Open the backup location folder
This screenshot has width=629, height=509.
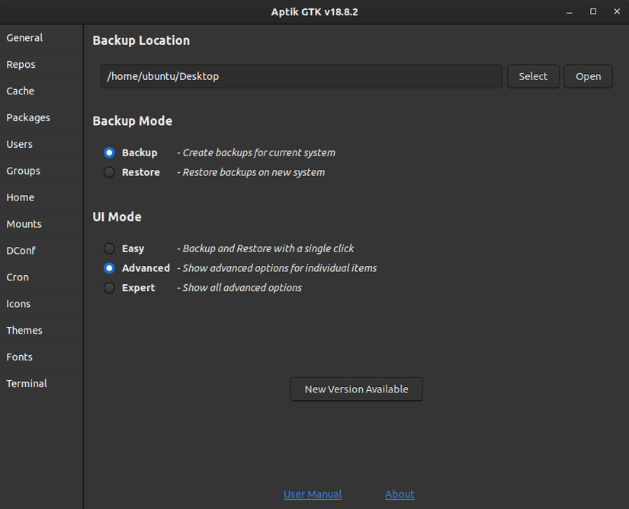(588, 76)
